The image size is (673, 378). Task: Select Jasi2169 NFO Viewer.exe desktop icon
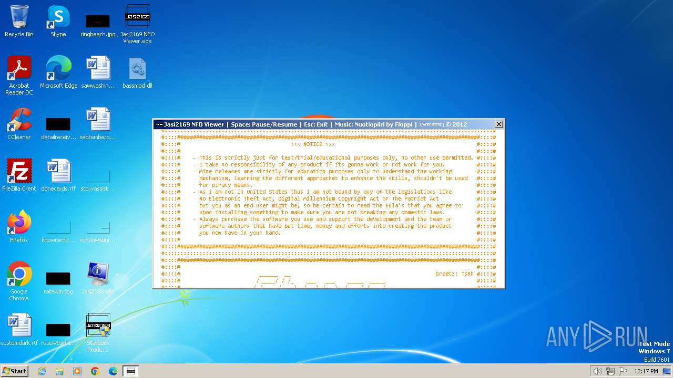(138, 24)
